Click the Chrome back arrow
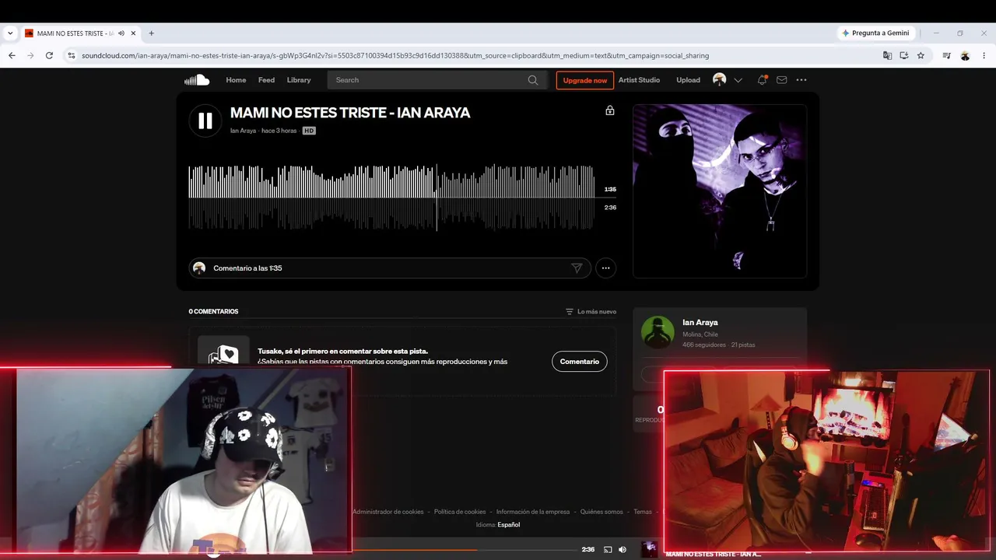The height and width of the screenshot is (560, 996). click(x=12, y=55)
